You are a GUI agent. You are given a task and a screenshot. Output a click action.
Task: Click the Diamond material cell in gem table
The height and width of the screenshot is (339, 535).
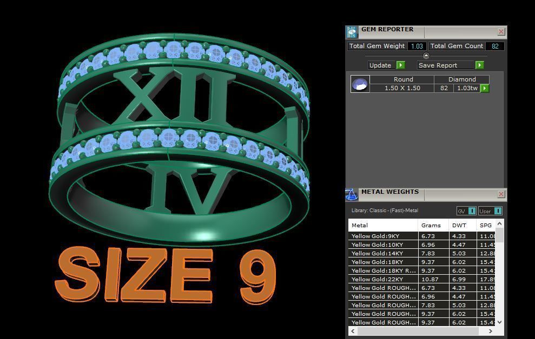461,79
